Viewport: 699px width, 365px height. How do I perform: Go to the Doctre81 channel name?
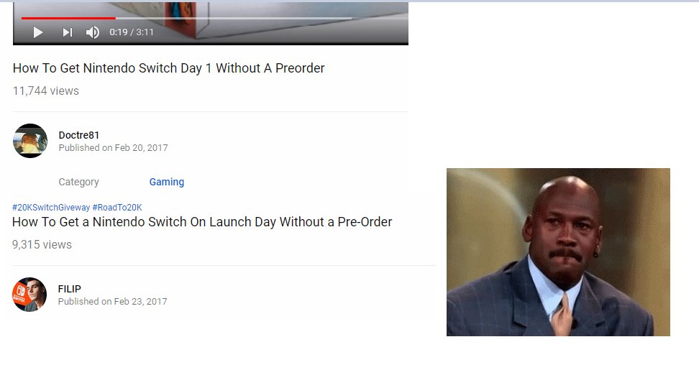pos(79,135)
